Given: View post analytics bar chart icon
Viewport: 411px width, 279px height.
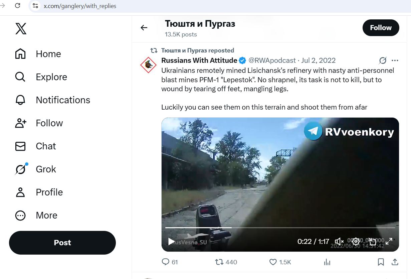Looking at the screenshot, I should 327,262.
